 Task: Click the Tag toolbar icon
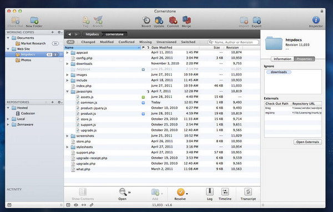pos(86,21)
